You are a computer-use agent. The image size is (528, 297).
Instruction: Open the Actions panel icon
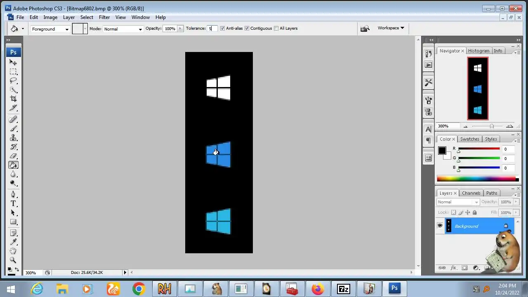pos(428,65)
